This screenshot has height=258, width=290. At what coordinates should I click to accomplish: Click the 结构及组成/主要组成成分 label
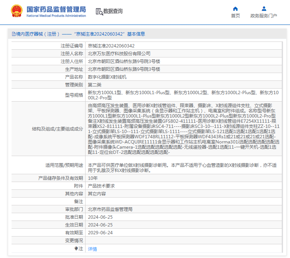57,129
